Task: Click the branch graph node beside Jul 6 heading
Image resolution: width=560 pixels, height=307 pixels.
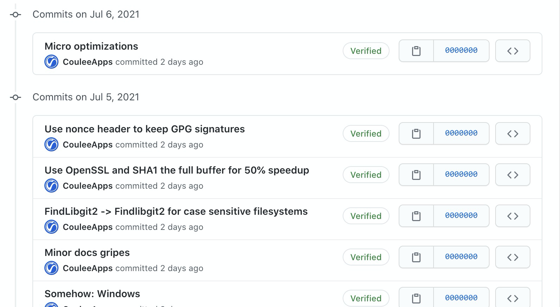Action: click(15, 14)
